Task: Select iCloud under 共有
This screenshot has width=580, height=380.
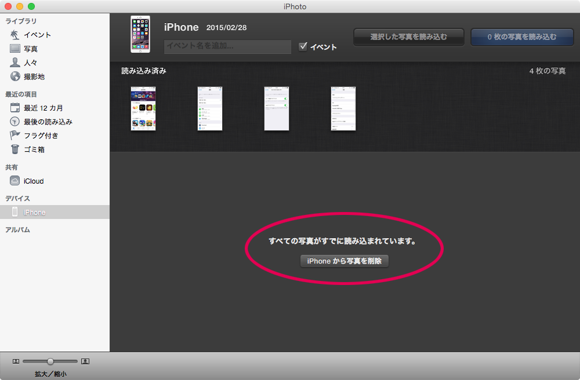Action: coord(34,181)
